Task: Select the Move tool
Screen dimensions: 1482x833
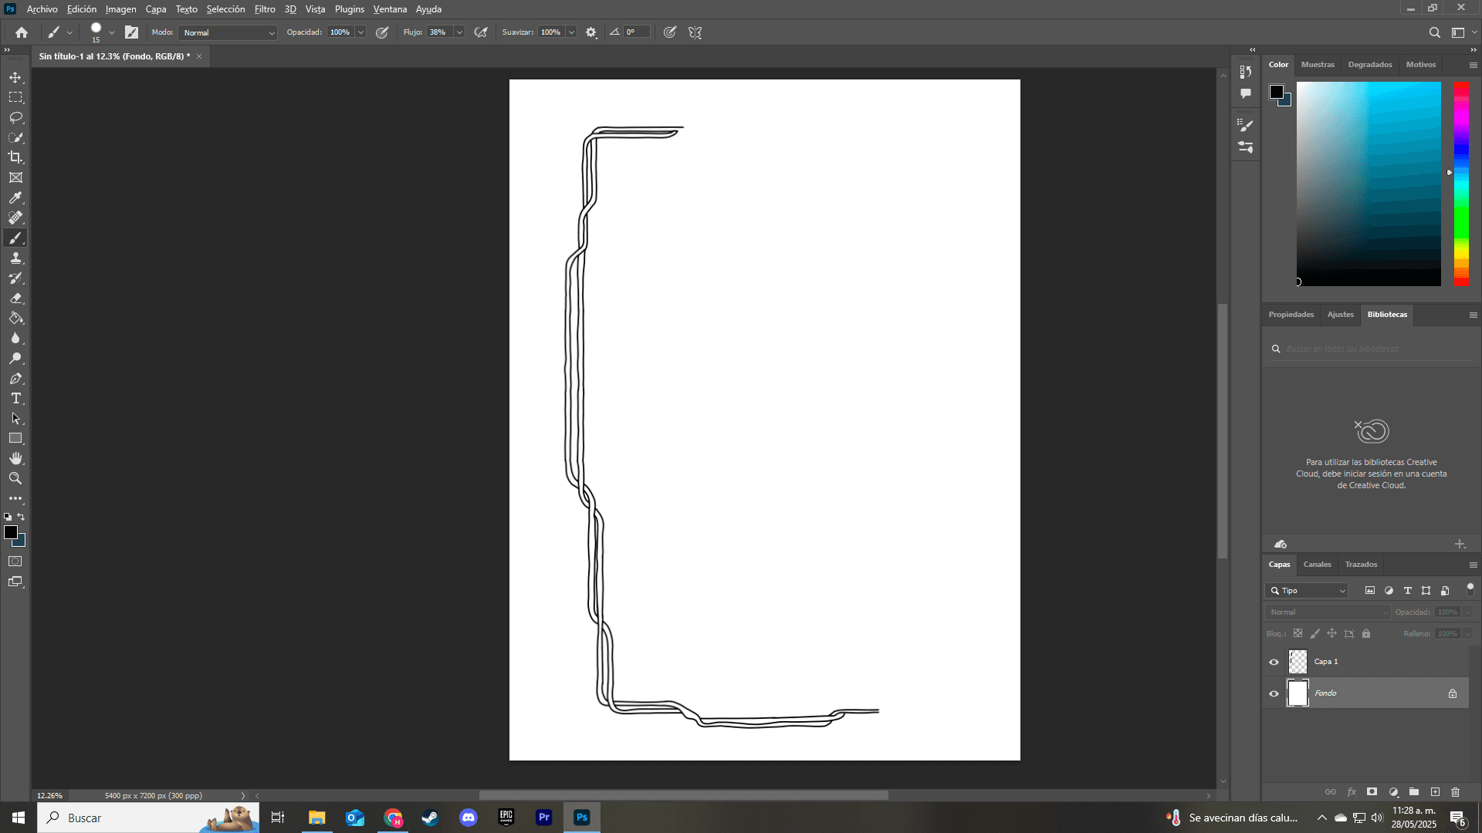Action: (15, 78)
